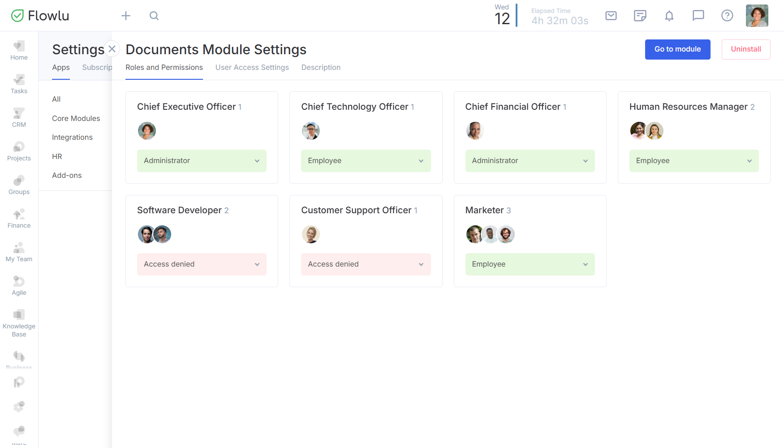Select HR category
The width and height of the screenshot is (784, 448).
57,157
